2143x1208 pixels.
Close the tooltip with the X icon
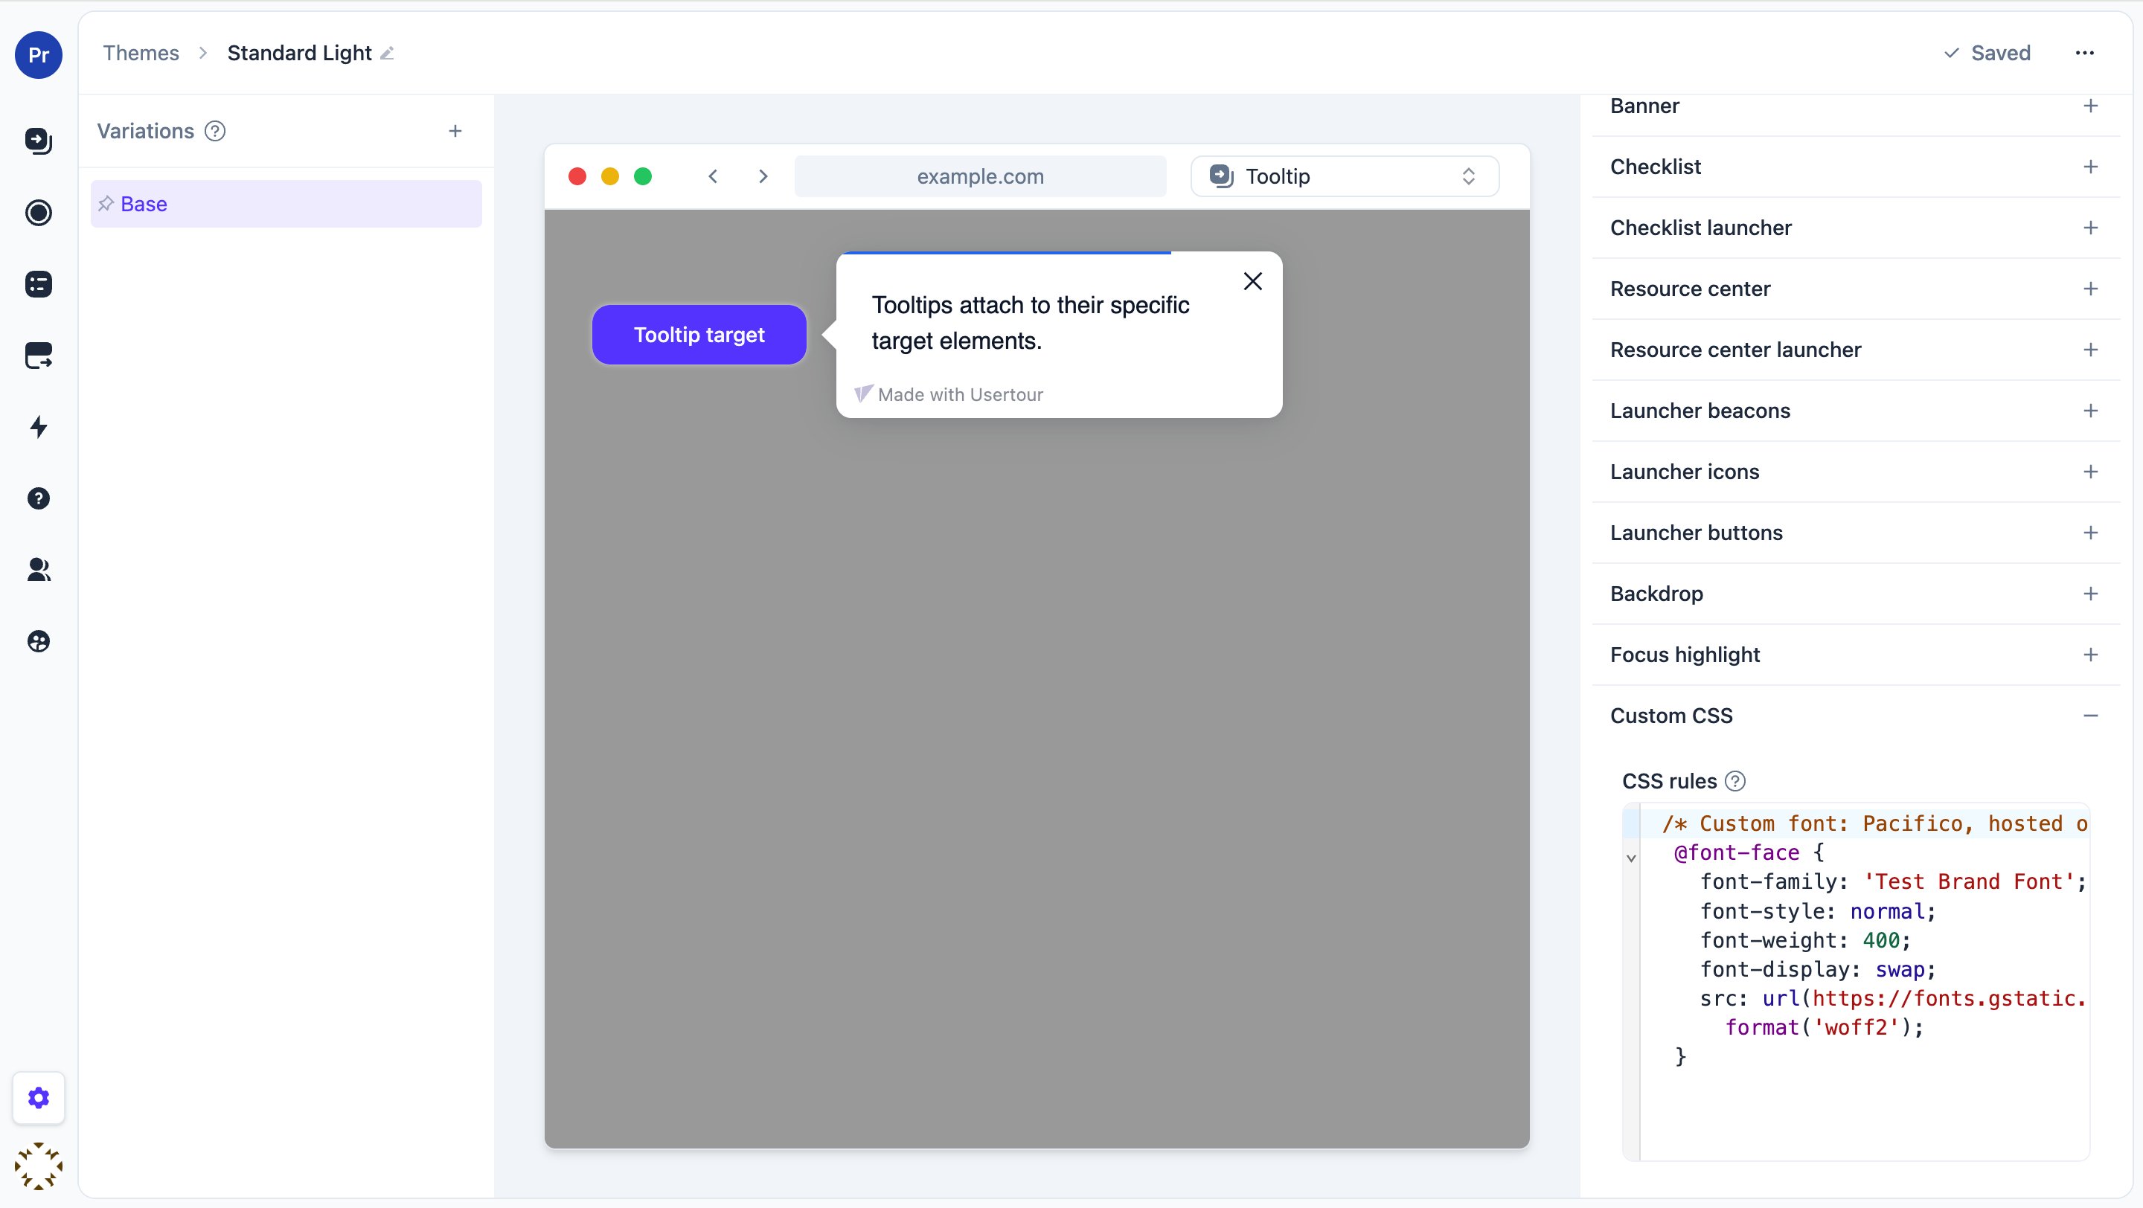point(1252,281)
